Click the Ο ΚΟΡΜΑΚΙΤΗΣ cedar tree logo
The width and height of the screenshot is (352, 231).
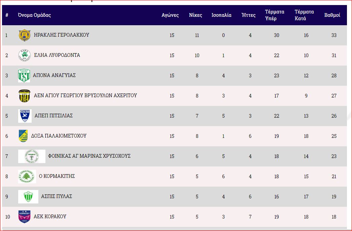27,177
